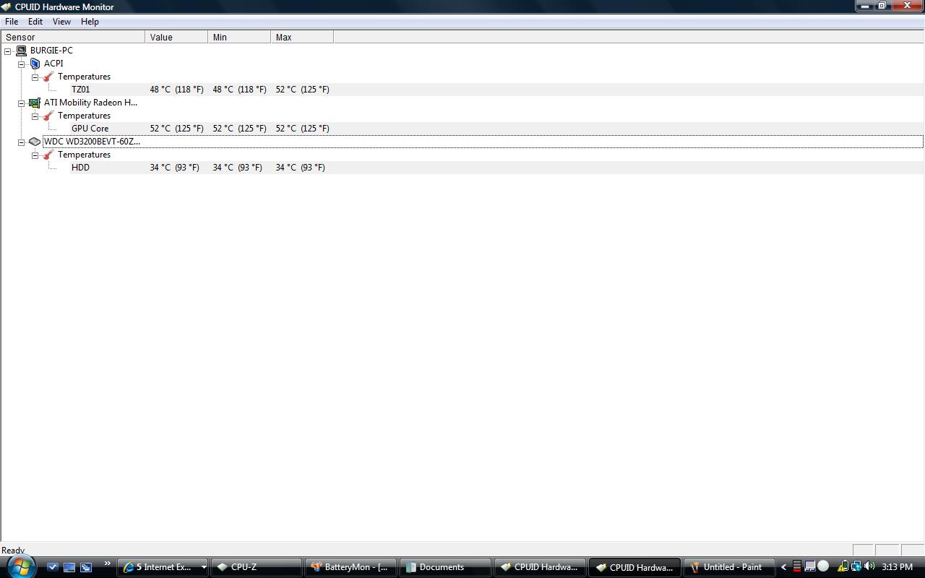Collapse Temperatures under ATI Mobility Radeon
This screenshot has height=578, width=925.
(x=35, y=116)
